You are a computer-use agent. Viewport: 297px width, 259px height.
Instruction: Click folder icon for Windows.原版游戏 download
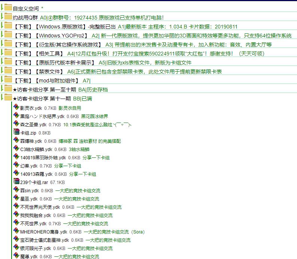(8, 25)
